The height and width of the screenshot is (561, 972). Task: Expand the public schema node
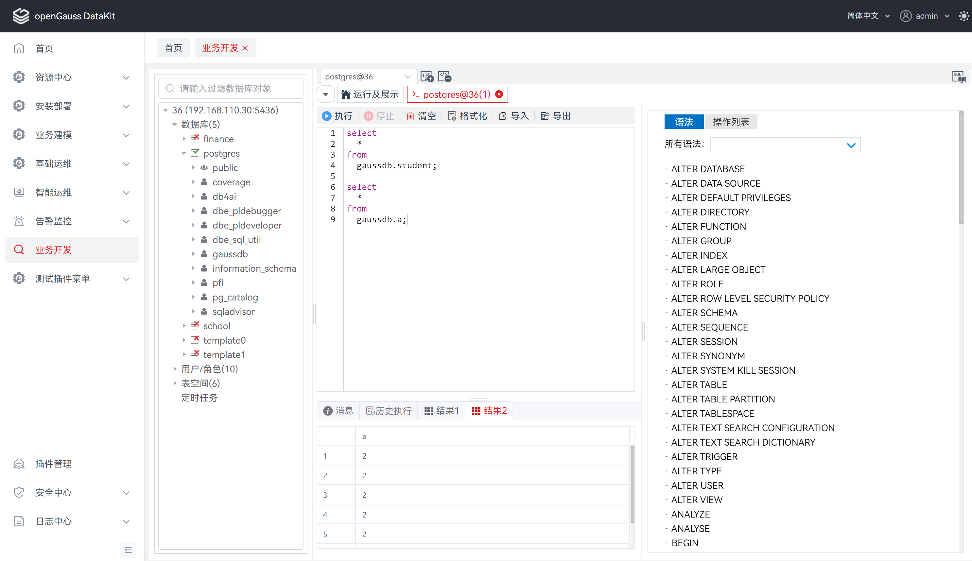193,168
